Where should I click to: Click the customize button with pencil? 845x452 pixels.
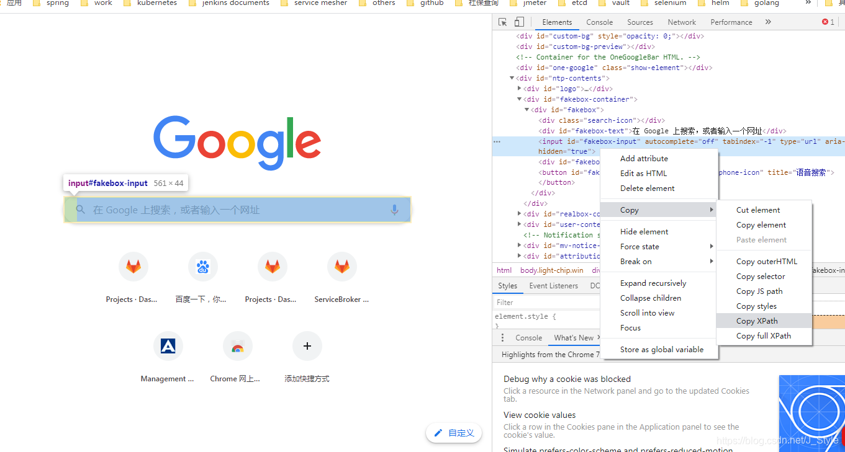click(454, 433)
